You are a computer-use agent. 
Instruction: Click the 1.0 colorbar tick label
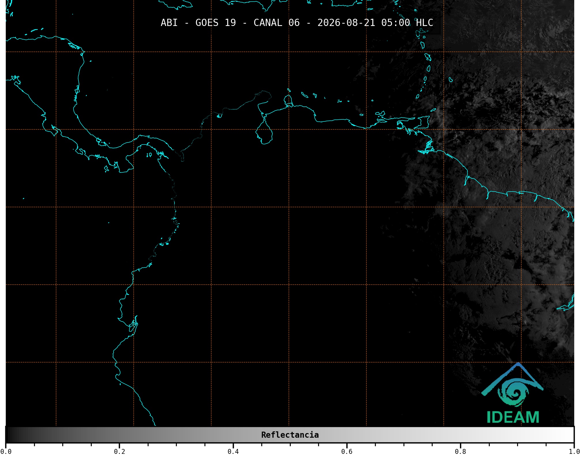tap(574, 451)
